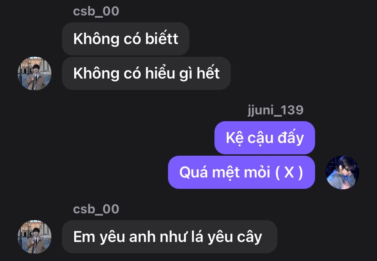Select the purple 'Kệ cậu đấy' message bubble

(265, 138)
